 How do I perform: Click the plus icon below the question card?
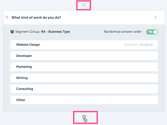(84, 117)
